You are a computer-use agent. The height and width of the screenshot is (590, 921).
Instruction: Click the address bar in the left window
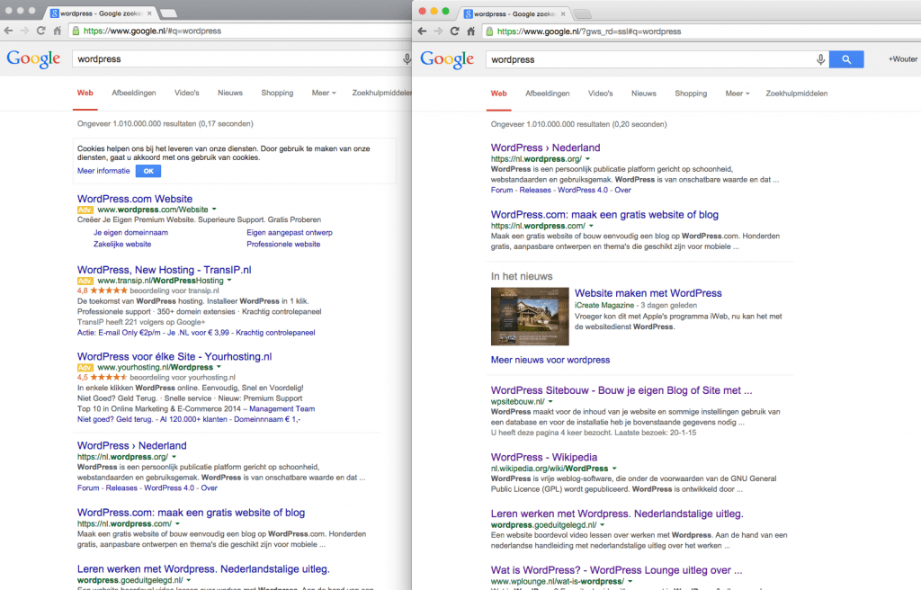(240, 31)
